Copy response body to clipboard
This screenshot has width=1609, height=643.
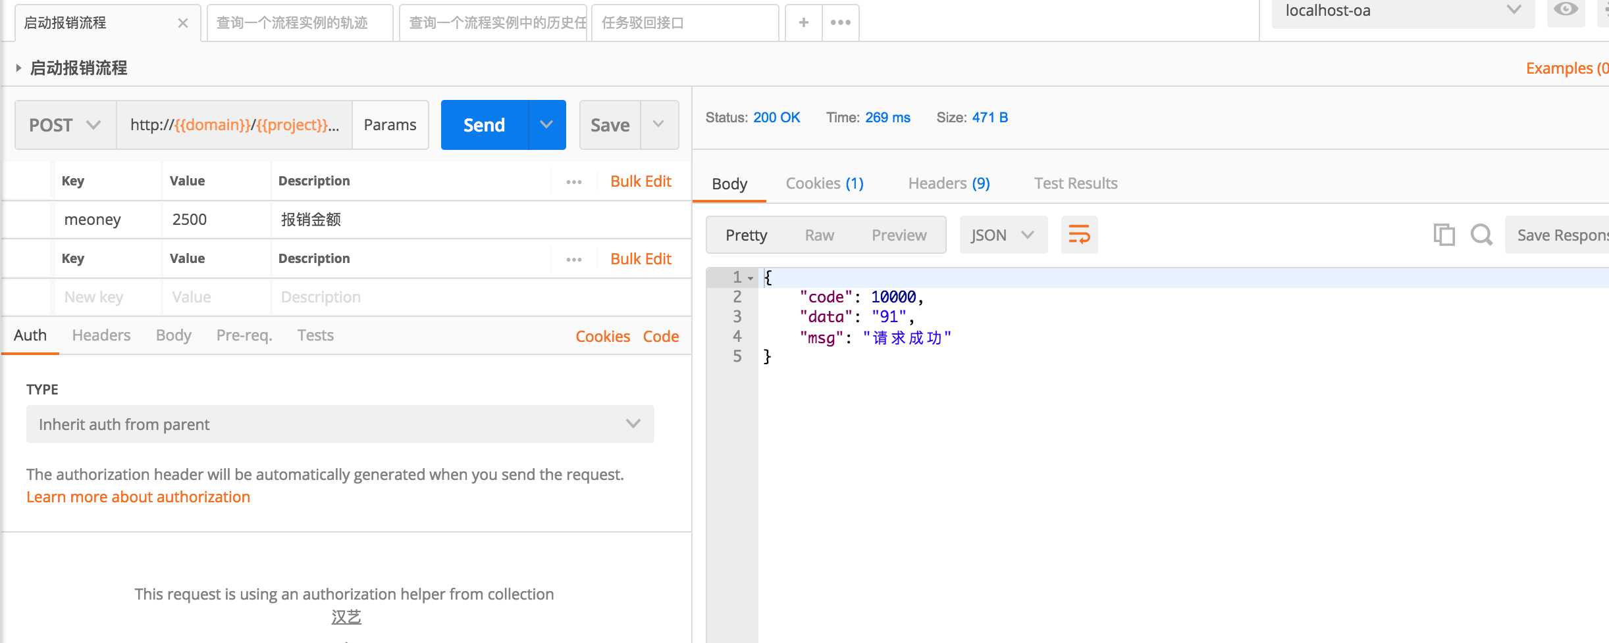(1444, 235)
